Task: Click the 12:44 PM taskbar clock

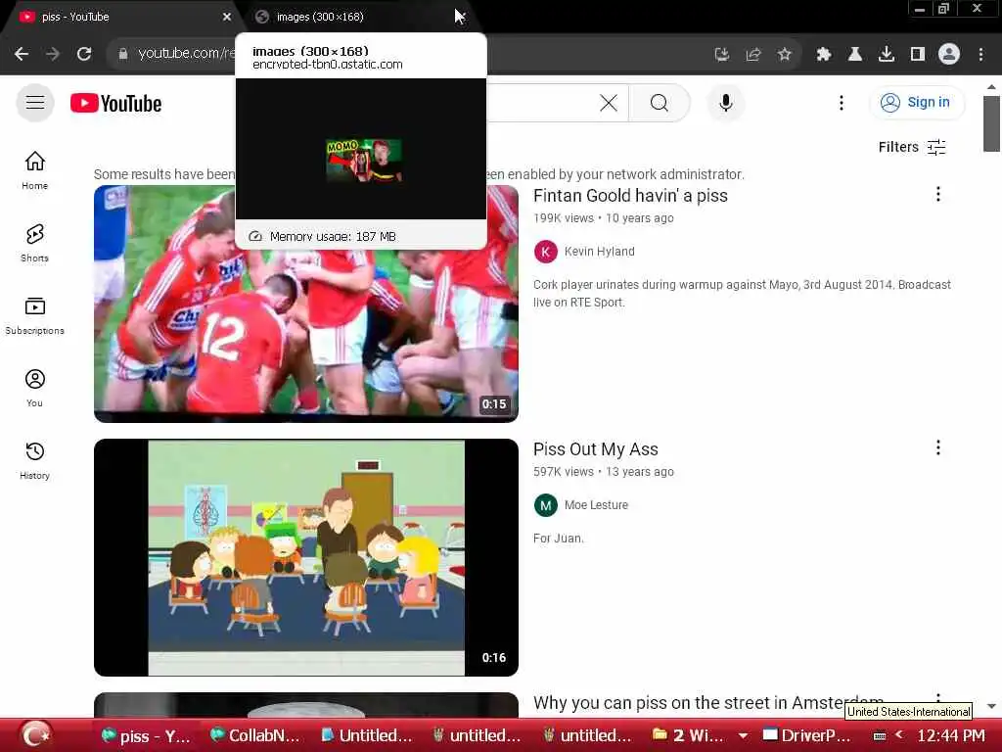Action: 951,736
